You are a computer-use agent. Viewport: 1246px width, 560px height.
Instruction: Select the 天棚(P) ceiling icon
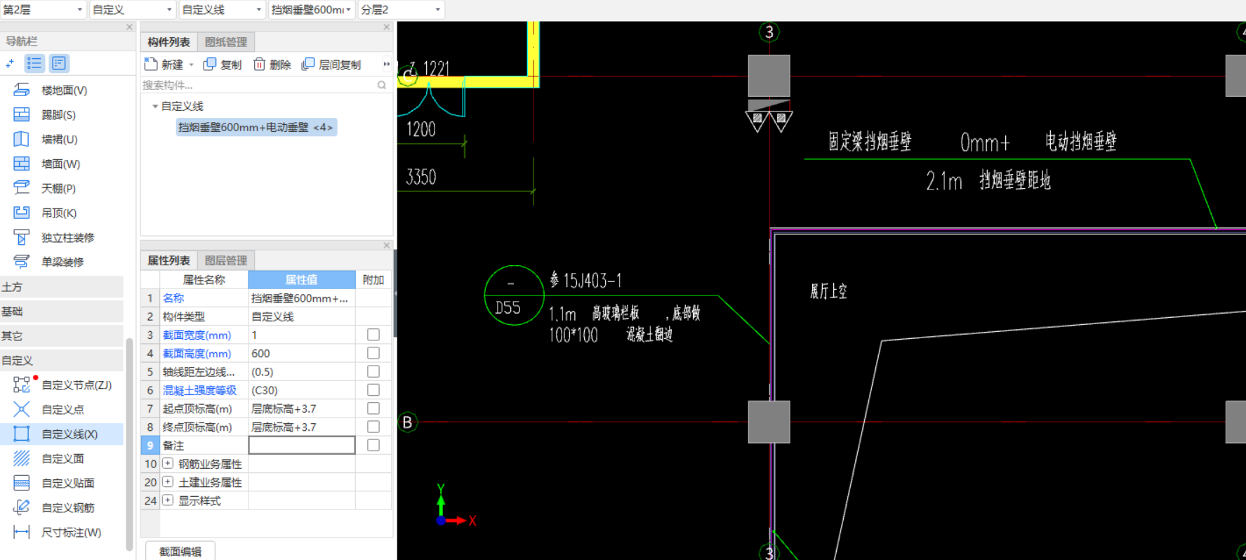pyautogui.click(x=22, y=188)
